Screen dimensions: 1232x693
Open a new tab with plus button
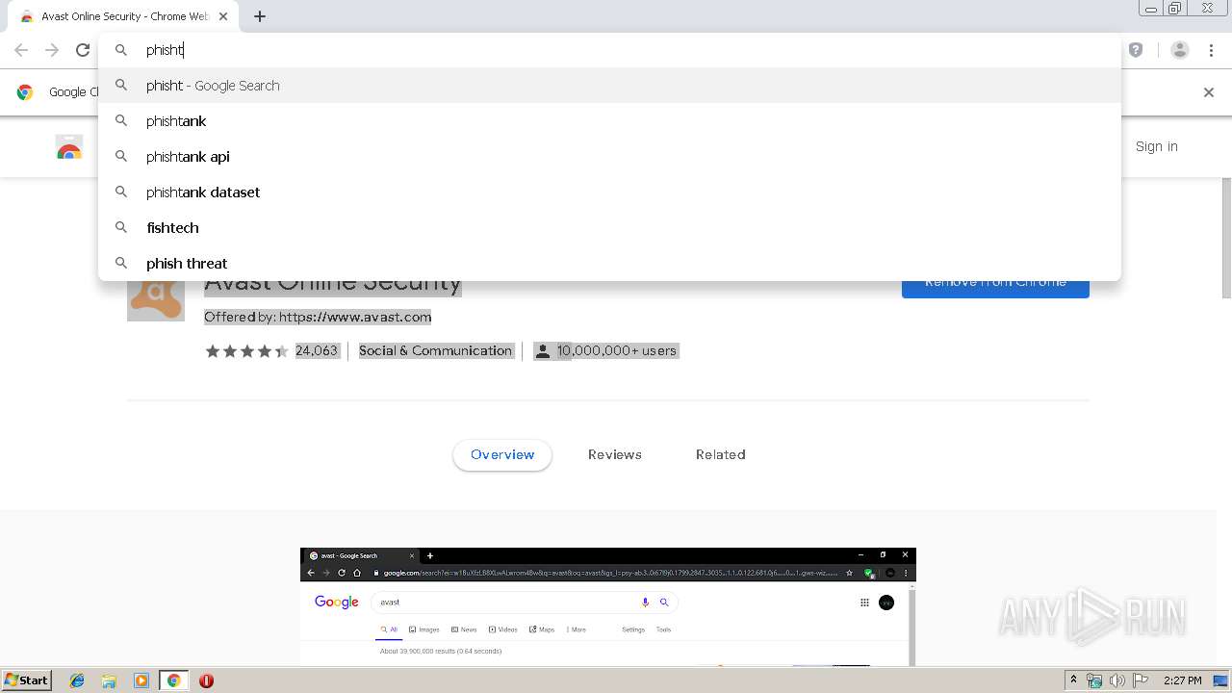260,16
